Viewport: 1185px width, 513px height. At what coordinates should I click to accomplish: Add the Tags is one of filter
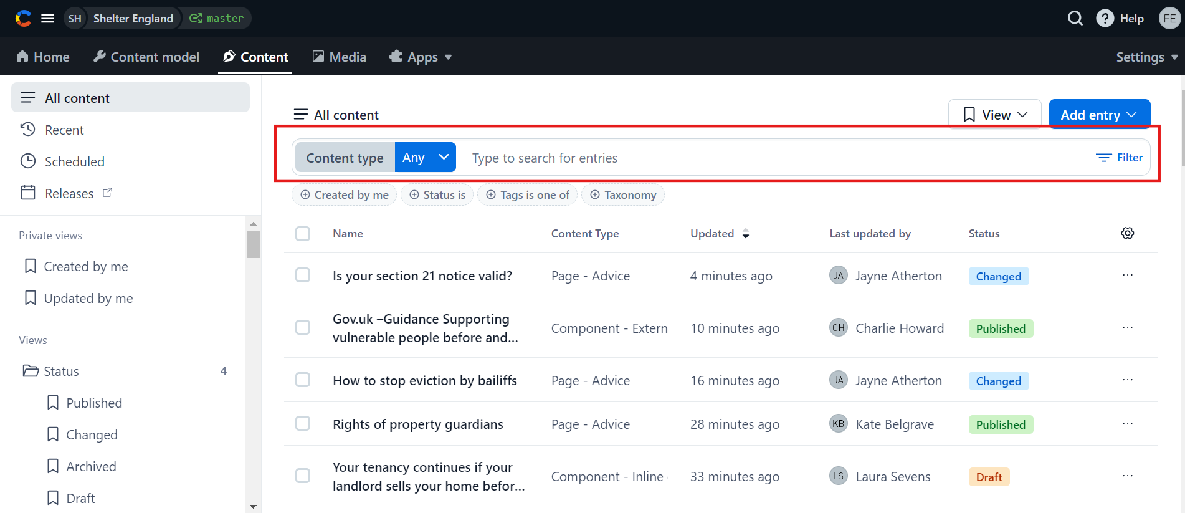point(528,195)
